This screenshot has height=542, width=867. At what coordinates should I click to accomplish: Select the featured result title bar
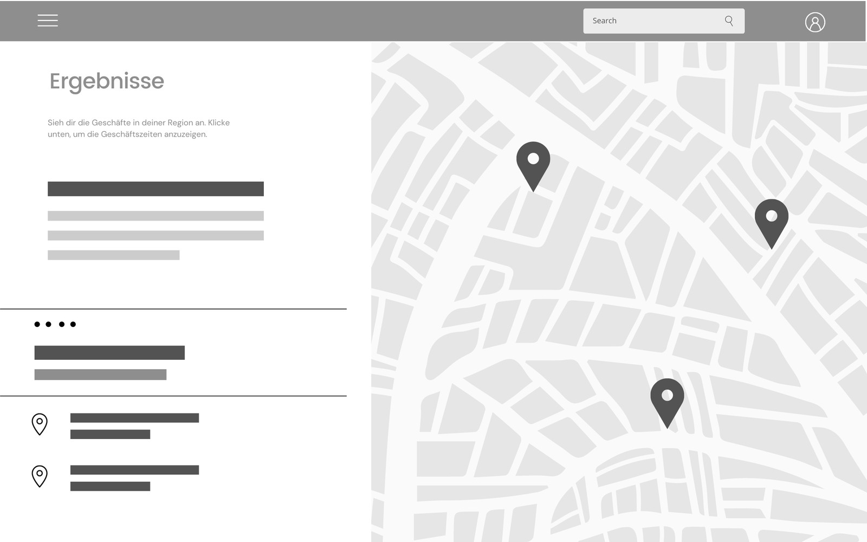tap(109, 353)
